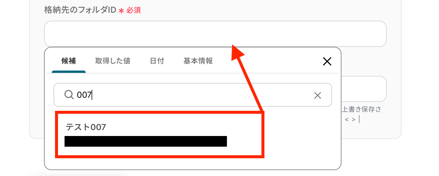Select the 日付 tab

157,61
